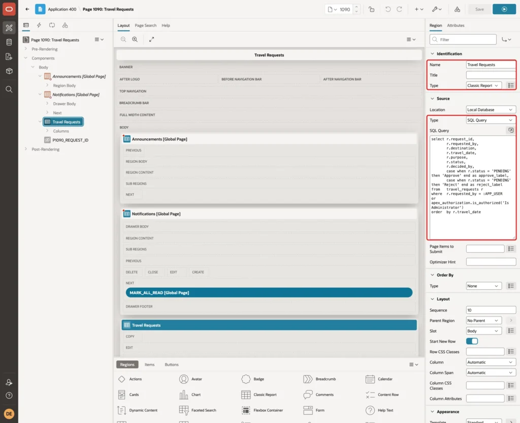520x423 pixels.
Task: Open the administration user icon
Action: click(x=9, y=382)
